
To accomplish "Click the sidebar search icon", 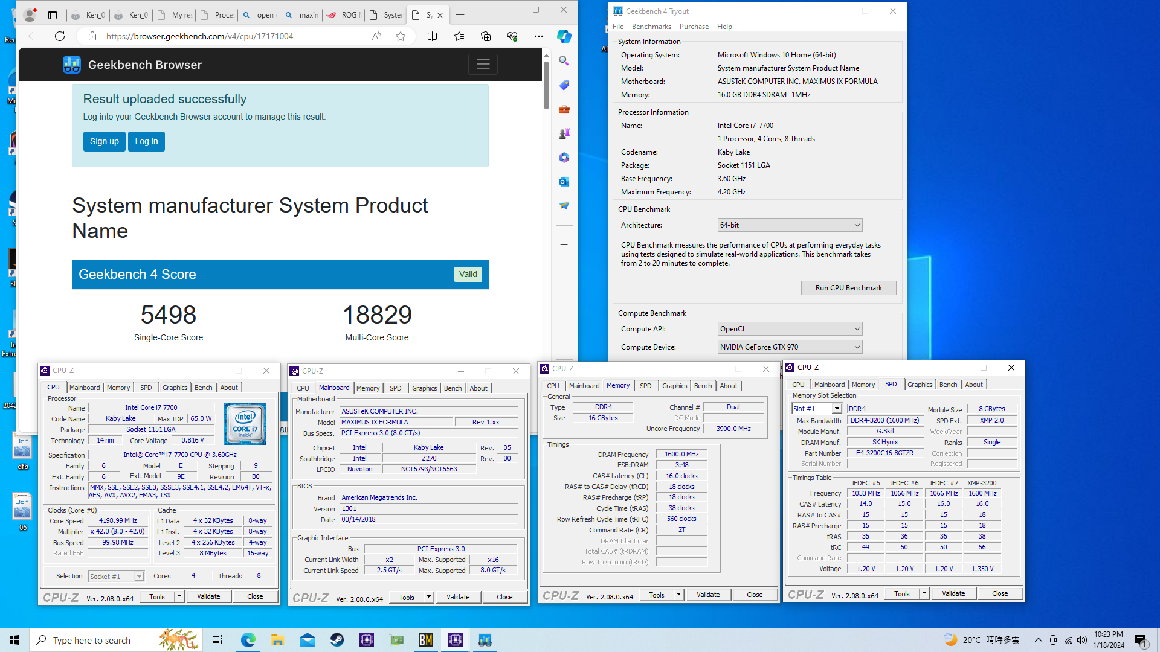I will pyautogui.click(x=564, y=60).
